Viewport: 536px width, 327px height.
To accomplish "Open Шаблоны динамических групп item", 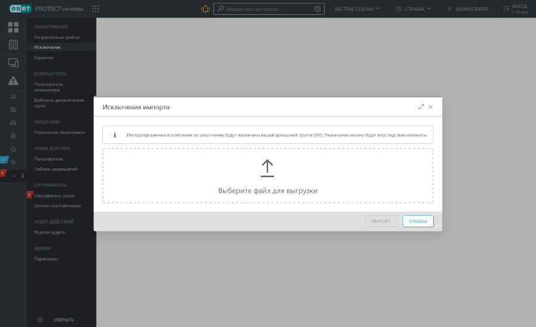I will 59,103.
